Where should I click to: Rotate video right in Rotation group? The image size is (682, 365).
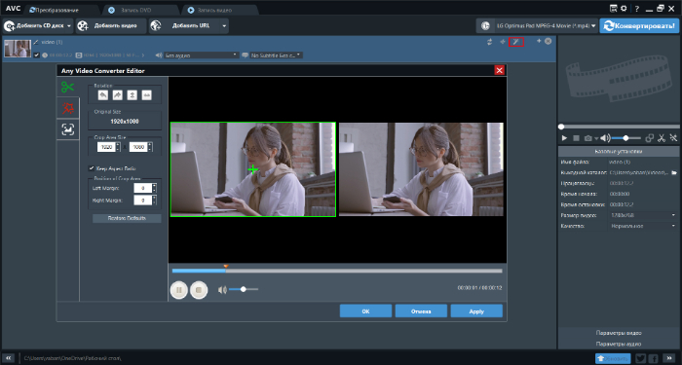click(118, 94)
